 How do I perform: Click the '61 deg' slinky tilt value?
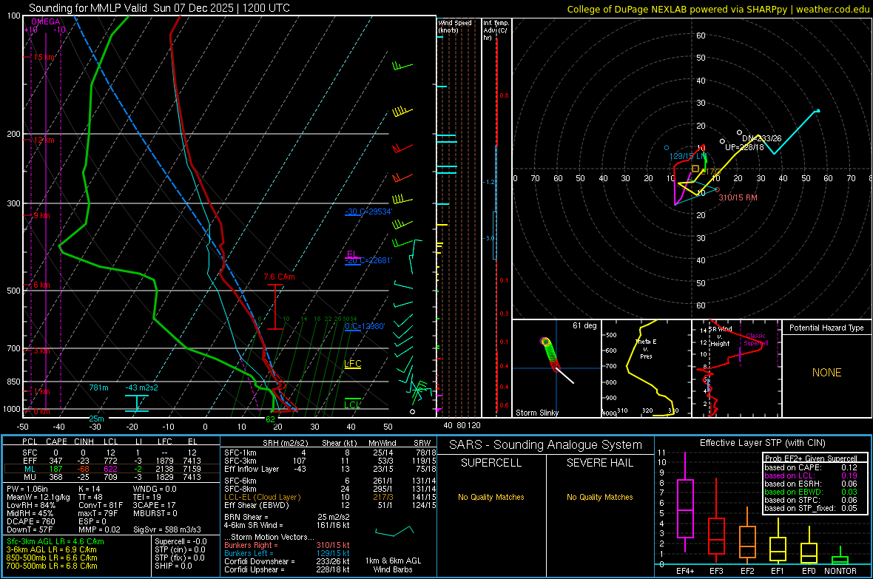pos(584,325)
